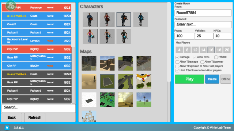Click the Back button
The width and height of the screenshot is (234, 131).
pyautogui.click(x=11, y=118)
